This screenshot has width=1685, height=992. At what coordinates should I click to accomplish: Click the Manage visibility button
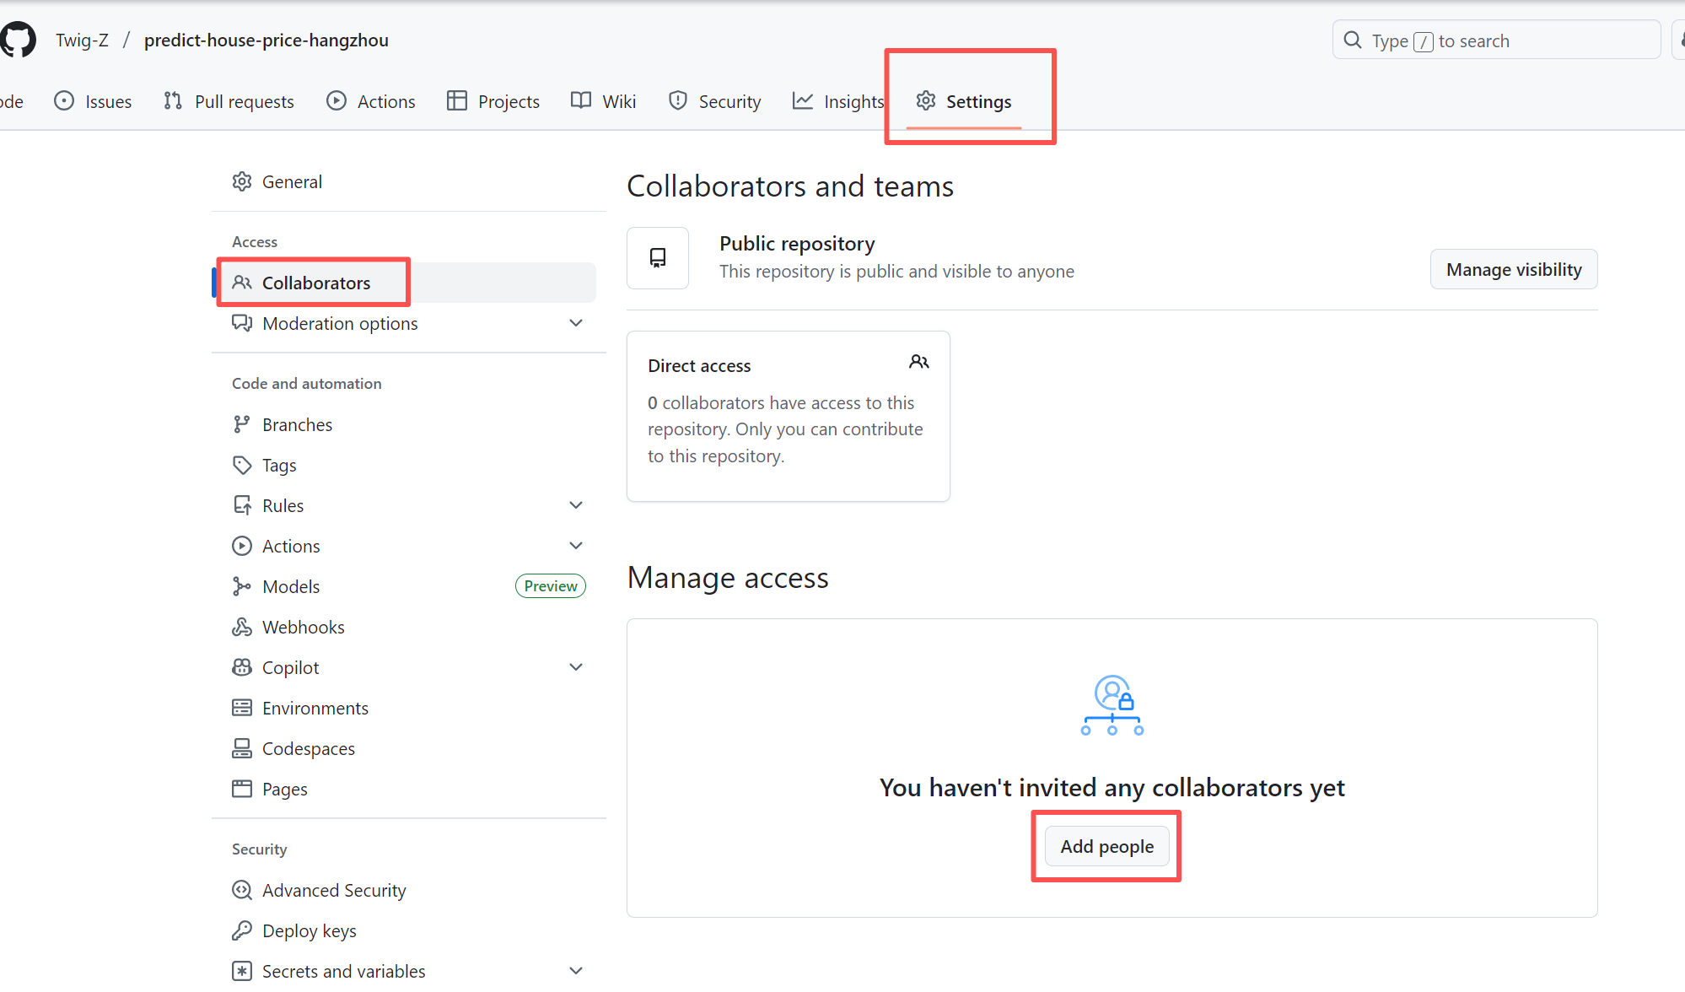tap(1513, 269)
